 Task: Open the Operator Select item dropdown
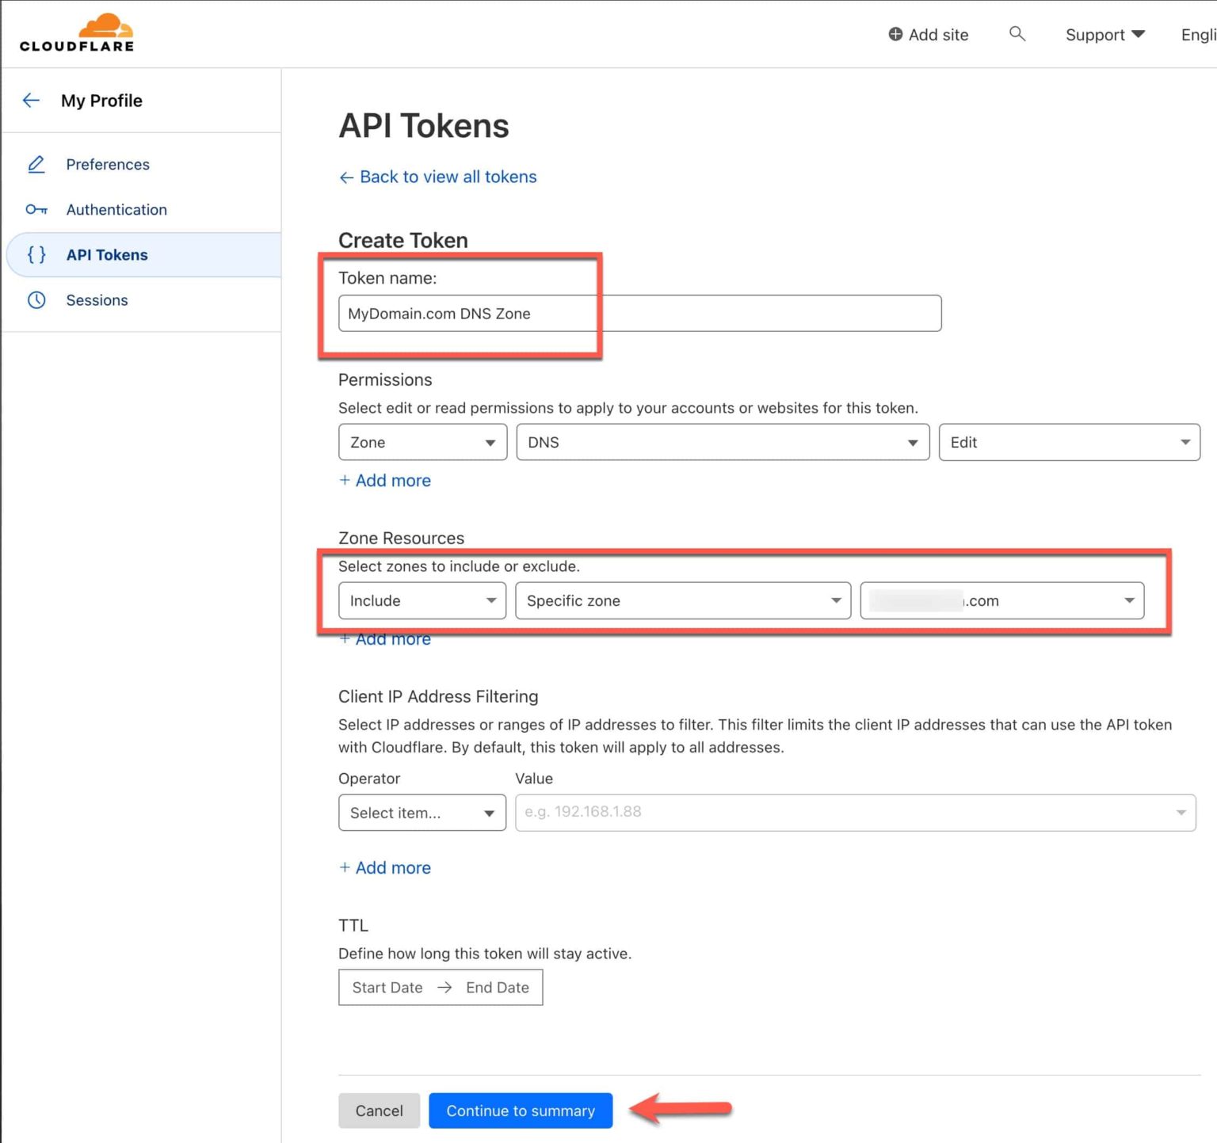[x=422, y=813]
